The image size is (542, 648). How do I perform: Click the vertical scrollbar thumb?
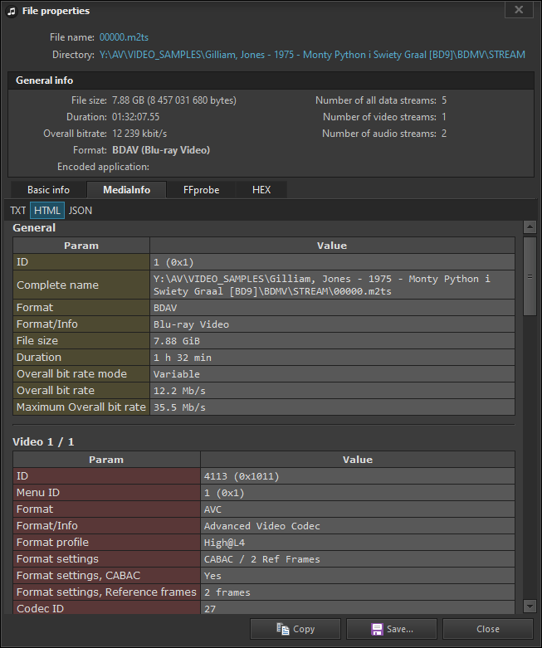click(530, 276)
